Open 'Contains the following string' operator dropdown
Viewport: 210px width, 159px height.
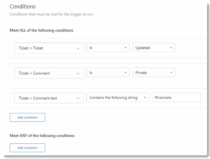tap(118, 97)
